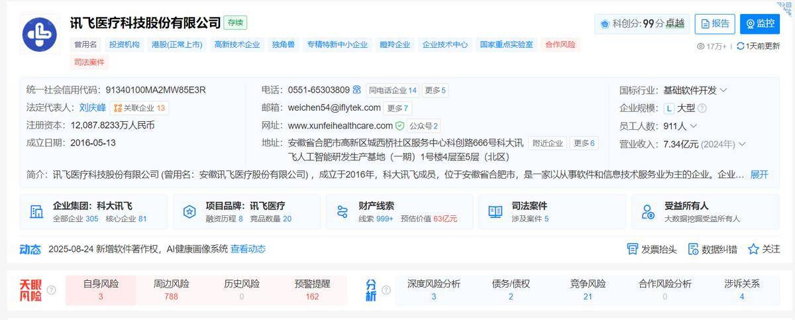Click the 财产线索 icon
The image size is (795, 320).
343,212
